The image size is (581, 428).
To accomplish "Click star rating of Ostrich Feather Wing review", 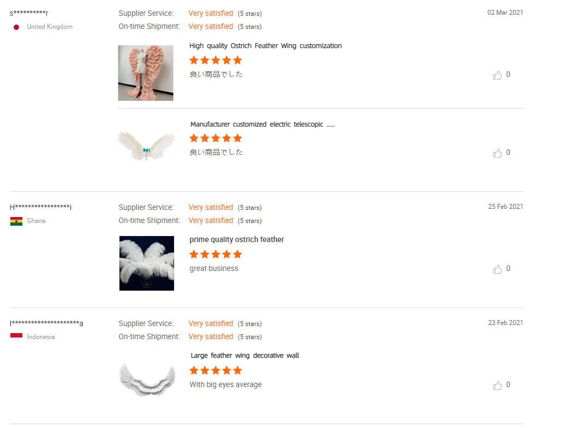I will pyautogui.click(x=215, y=60).
